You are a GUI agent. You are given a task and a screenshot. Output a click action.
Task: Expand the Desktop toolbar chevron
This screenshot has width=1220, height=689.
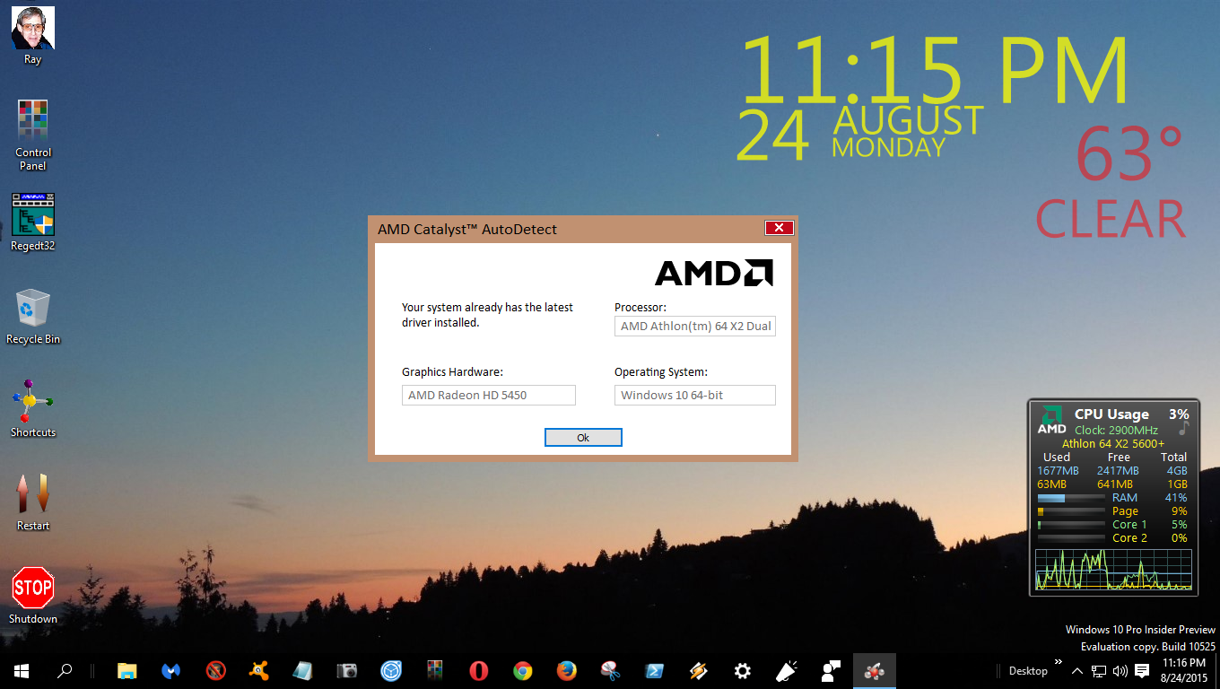coord(1058,662)
